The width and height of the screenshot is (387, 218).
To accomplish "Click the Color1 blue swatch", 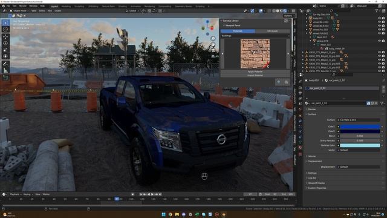I will (360, 127).
